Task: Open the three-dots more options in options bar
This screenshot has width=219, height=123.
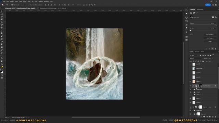Action: (73, 5)
